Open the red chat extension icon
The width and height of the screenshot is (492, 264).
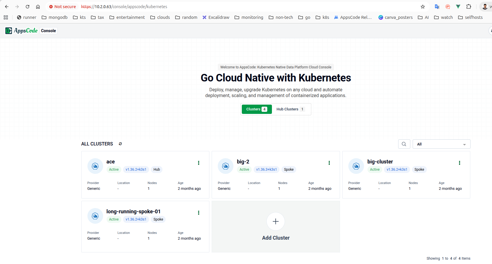pyautogui.click(x=448, y=7)
